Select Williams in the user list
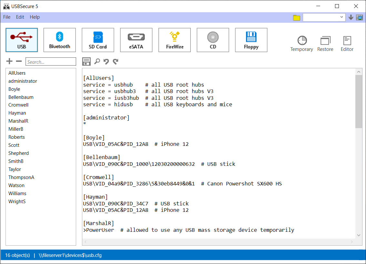366x264 pixels. pos(17,193)
